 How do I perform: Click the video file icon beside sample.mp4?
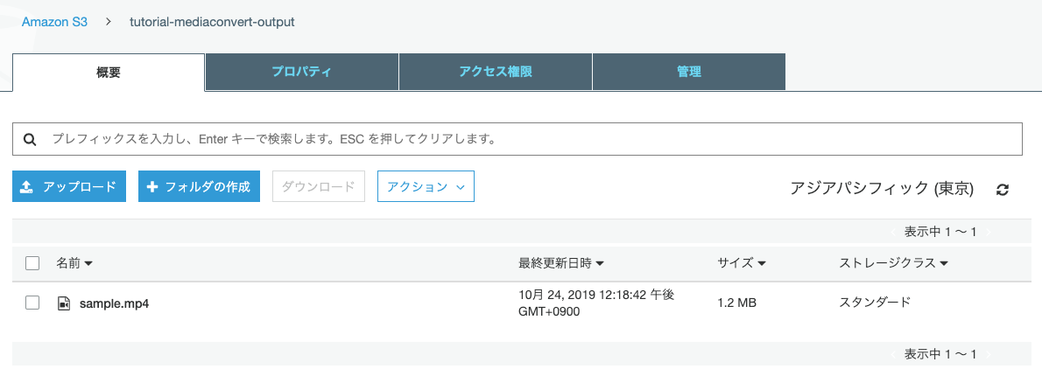[x=64, y=303]
